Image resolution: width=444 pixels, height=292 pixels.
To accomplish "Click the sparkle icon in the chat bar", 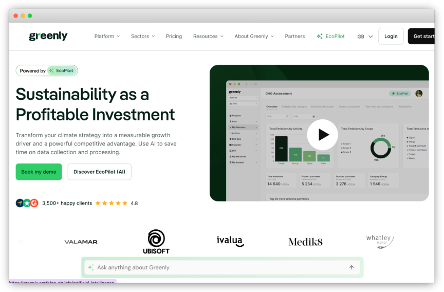I will (90, 267).
